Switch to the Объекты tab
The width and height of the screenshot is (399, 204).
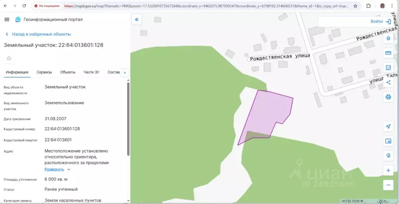tap(67, 72)
